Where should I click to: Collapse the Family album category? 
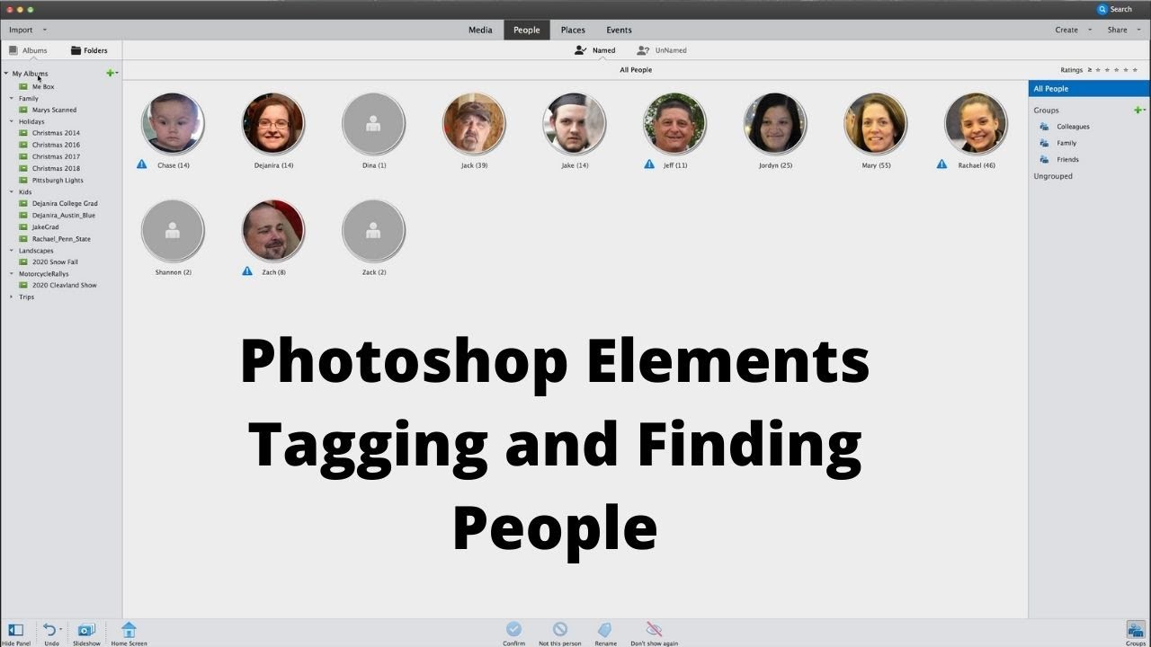pyautogui.click(x=12, y=98)
